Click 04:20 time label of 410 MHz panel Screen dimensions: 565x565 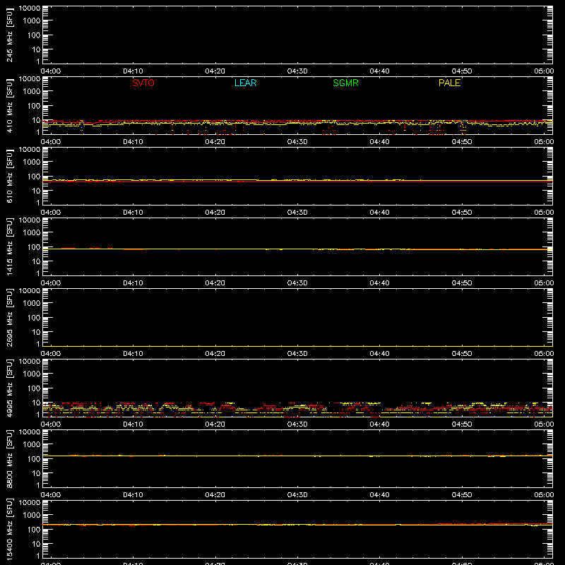(x=215, y=142)
